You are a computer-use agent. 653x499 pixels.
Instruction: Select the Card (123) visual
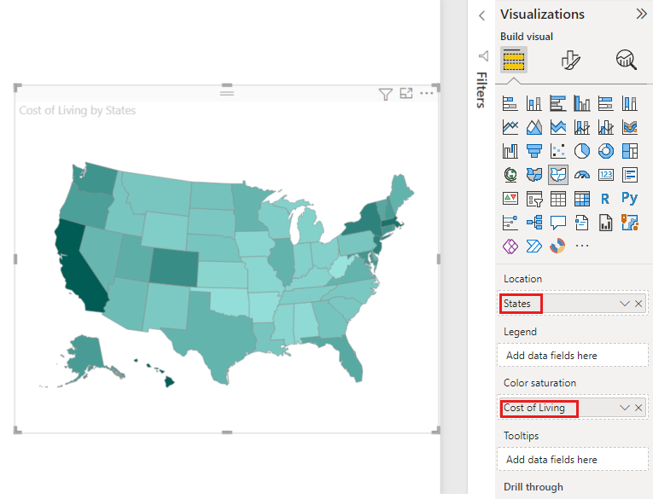click(606, 175)
